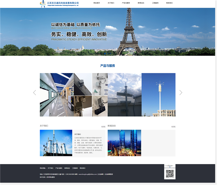Click the 苏州网站建设 tech support link
The image size is (217, 185).
click(x=51, y=177)
